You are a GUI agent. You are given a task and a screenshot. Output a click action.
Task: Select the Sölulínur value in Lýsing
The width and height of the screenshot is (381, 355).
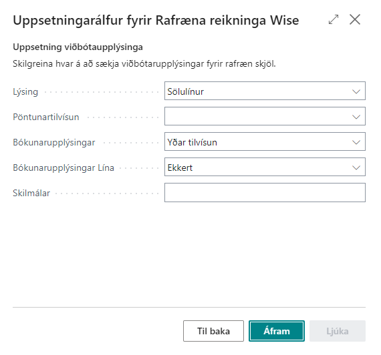click(185, 91)
